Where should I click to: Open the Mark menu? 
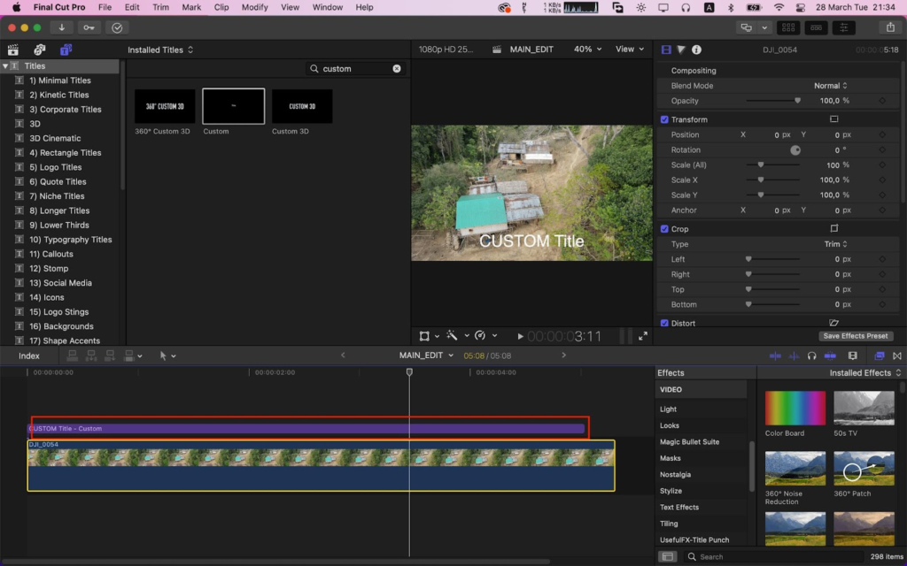point(191,7)
